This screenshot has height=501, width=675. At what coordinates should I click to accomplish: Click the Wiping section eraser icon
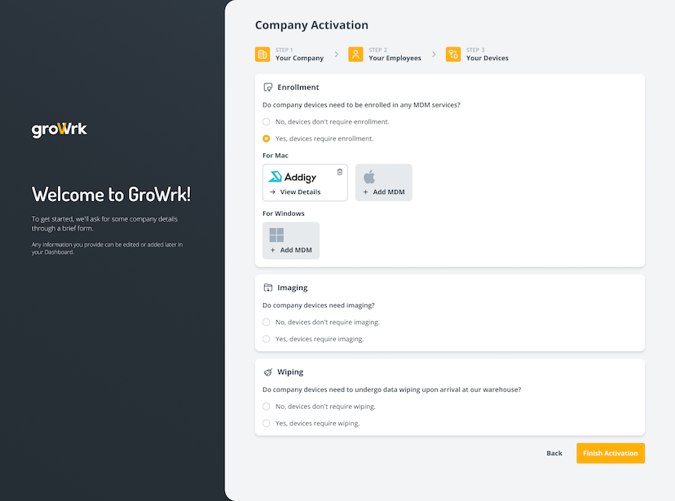click(267, 371)
